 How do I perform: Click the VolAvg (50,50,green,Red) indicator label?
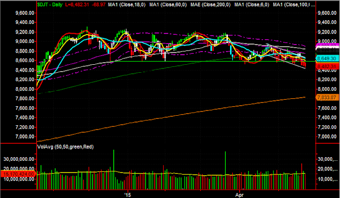[65, 147]
